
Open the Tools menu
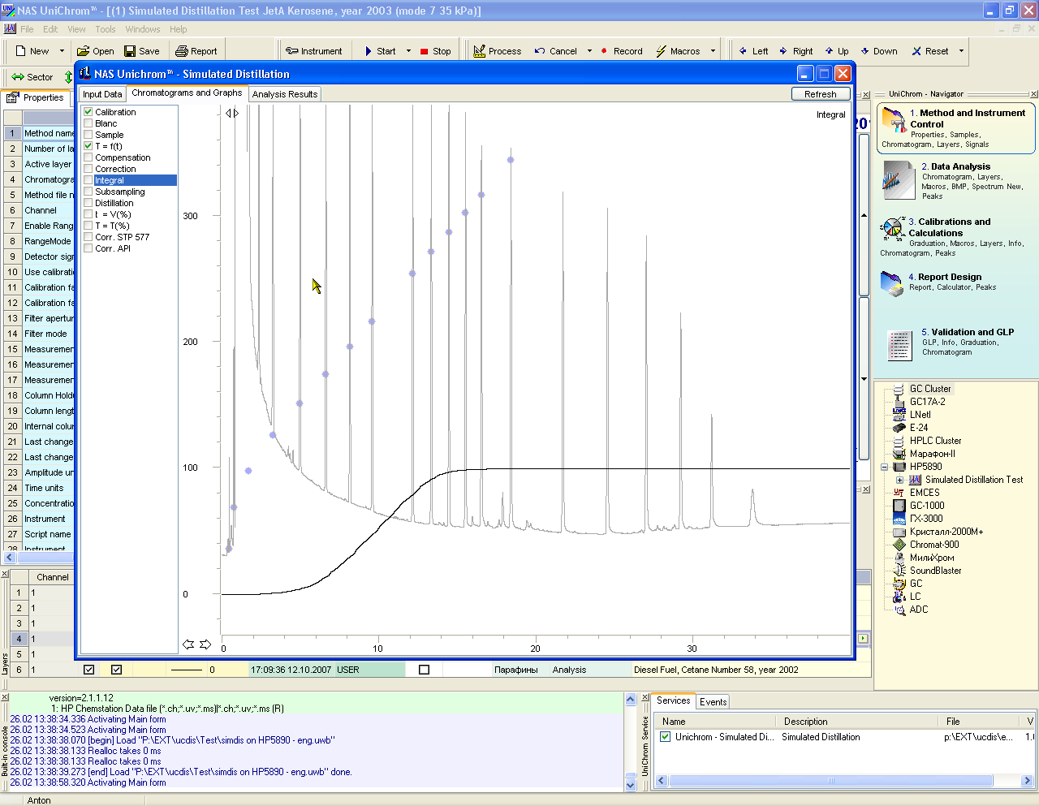106,29
